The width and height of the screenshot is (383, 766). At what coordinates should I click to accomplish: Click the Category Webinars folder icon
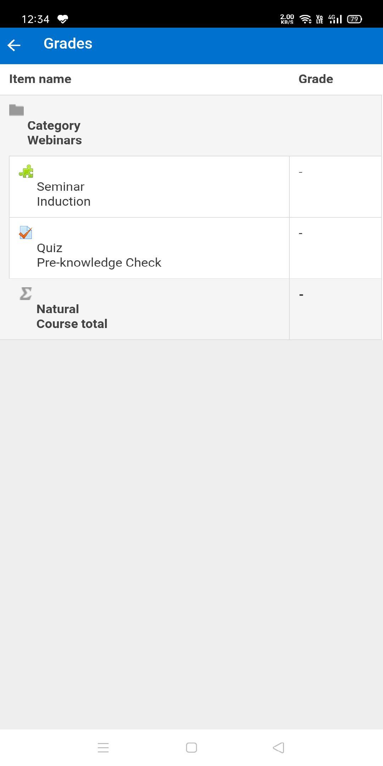tap(16, 110)
